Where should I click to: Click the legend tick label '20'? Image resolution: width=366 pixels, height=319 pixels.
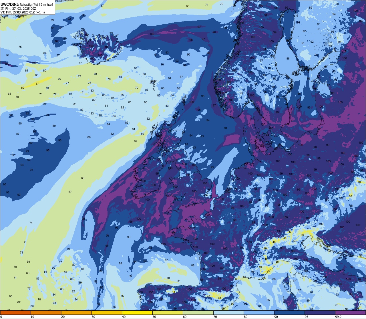click(x=63, y=317)
